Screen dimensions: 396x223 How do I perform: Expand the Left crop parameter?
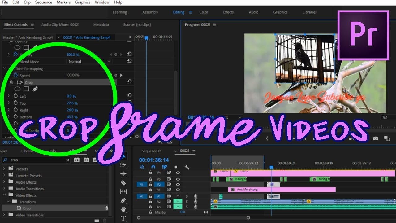(9, 96)
